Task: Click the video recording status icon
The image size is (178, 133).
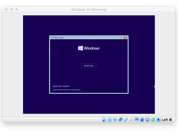Action: pyautogui.click(x=142, y=120)
